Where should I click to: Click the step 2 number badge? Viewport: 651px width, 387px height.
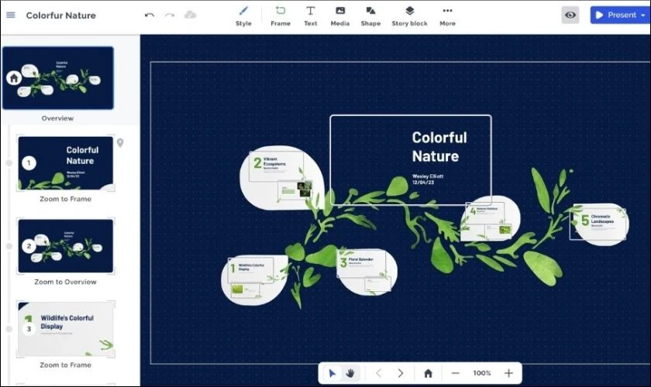[x=29, y=246]
